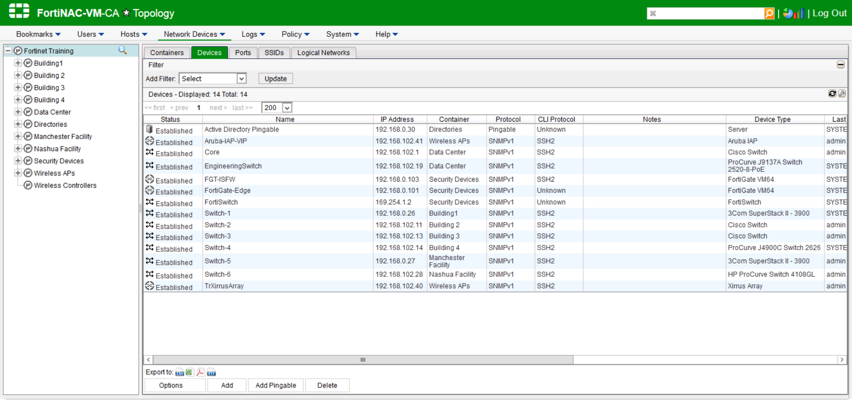Switch to the Logical Networks tab
This screenshot has height=403, width=852.
(323, 52)
